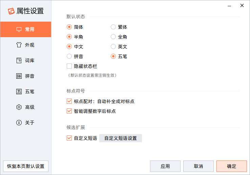
Task: Click the grid icon for 拼音
Action: (19, 76)
